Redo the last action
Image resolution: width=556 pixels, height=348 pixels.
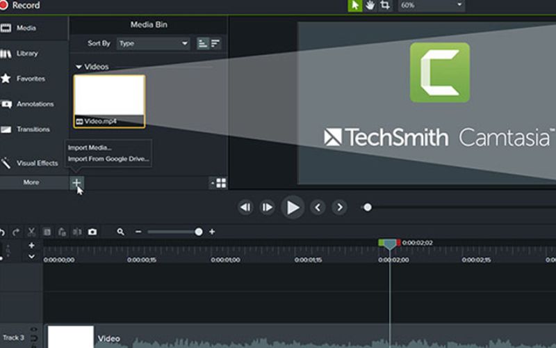pyautogui.click(x=16, y=232)
